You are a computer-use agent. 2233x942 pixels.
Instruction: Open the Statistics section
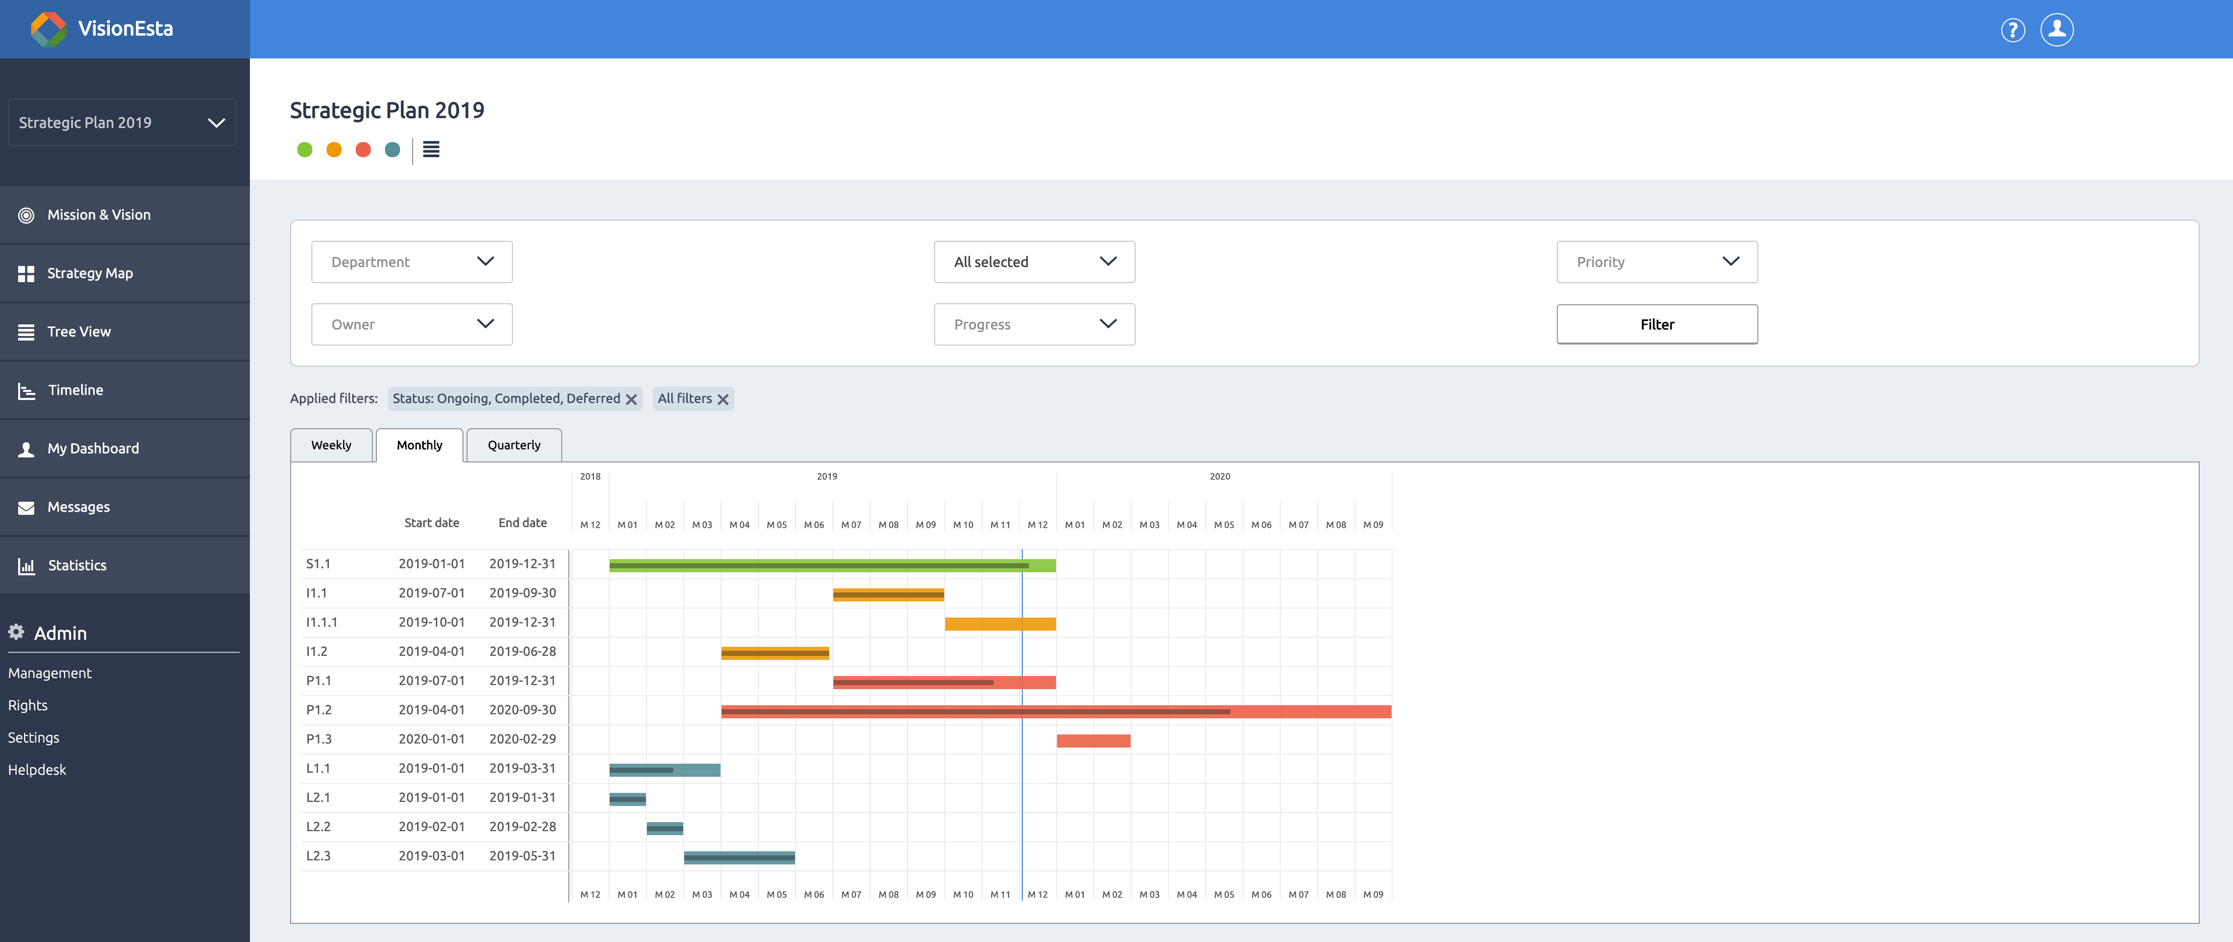coord(77,565)
